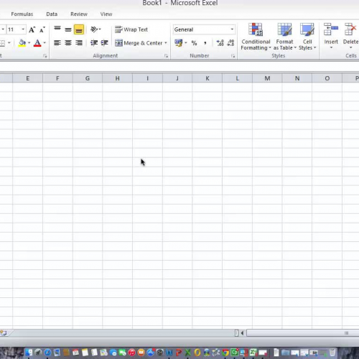This screenshot has height=359, width=359.
Task: Decrease font size with Shrink Font icon
Action: click(42, 29)
